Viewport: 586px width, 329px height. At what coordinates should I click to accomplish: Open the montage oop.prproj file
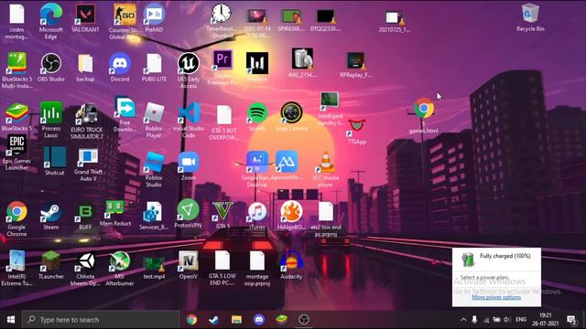click(x=257, y=261)
